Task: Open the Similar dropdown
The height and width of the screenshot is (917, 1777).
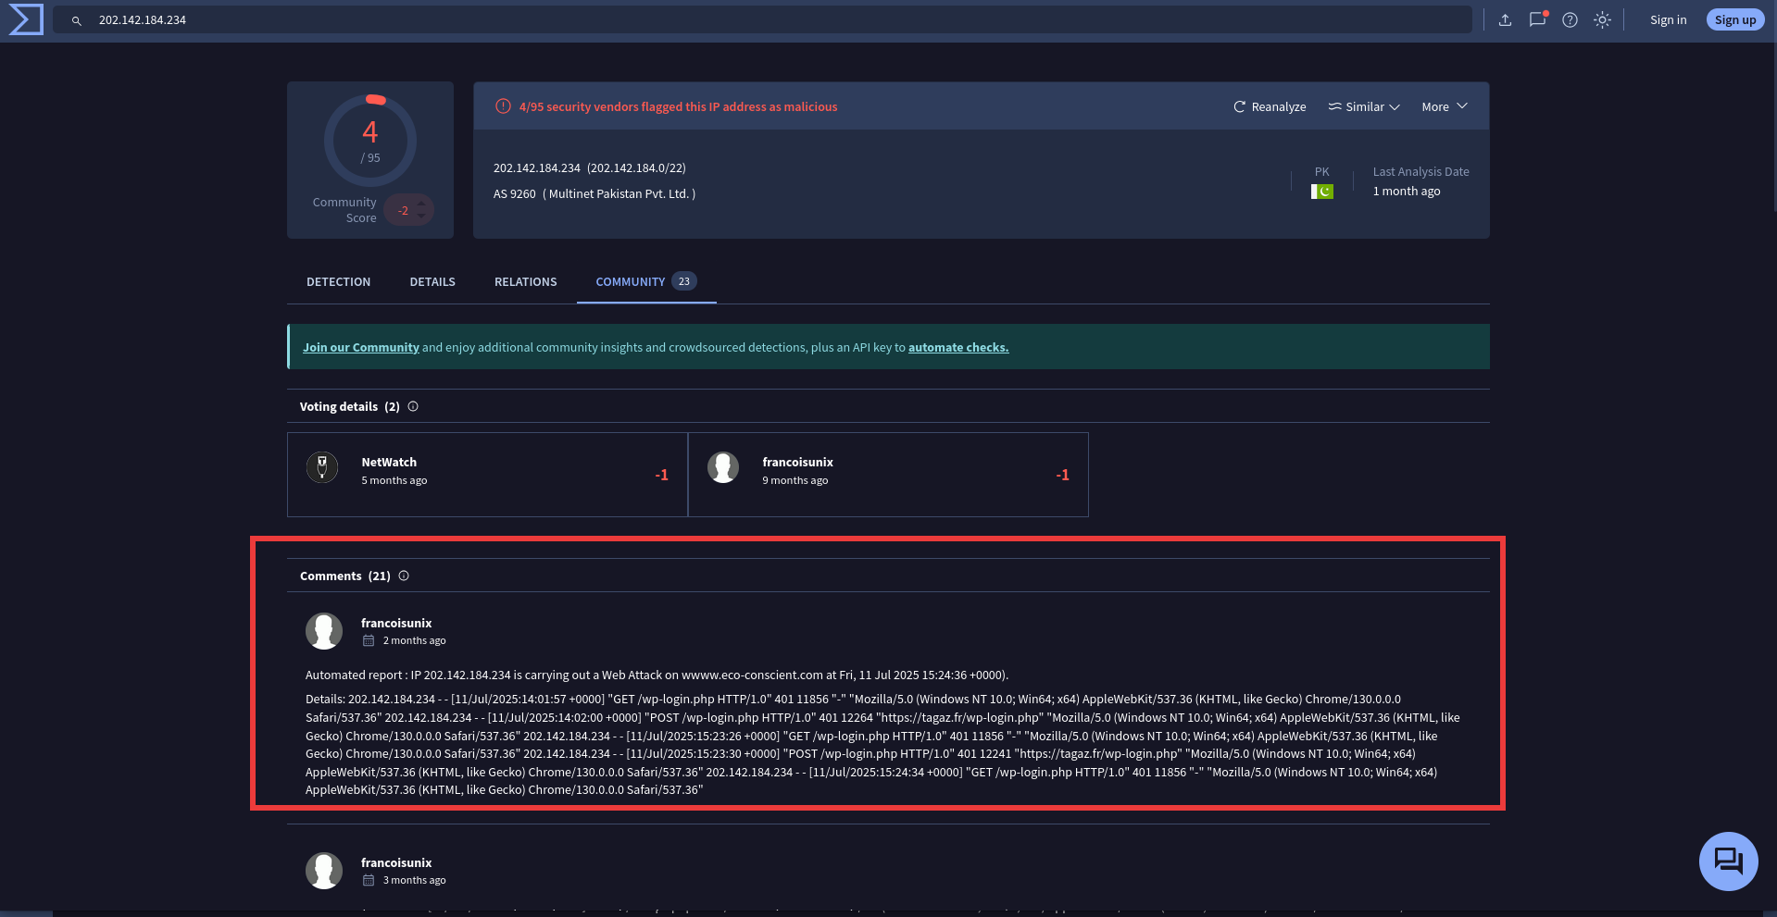Action: (x=1363, y=106)
